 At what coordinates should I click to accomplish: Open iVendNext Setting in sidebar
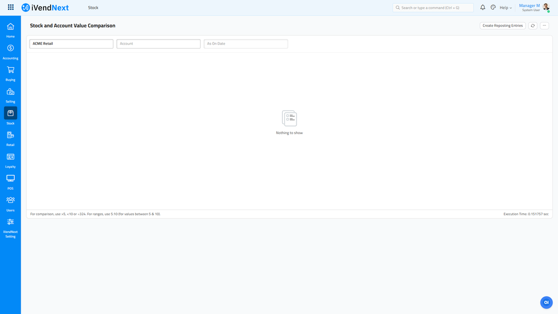pos(10,226)
